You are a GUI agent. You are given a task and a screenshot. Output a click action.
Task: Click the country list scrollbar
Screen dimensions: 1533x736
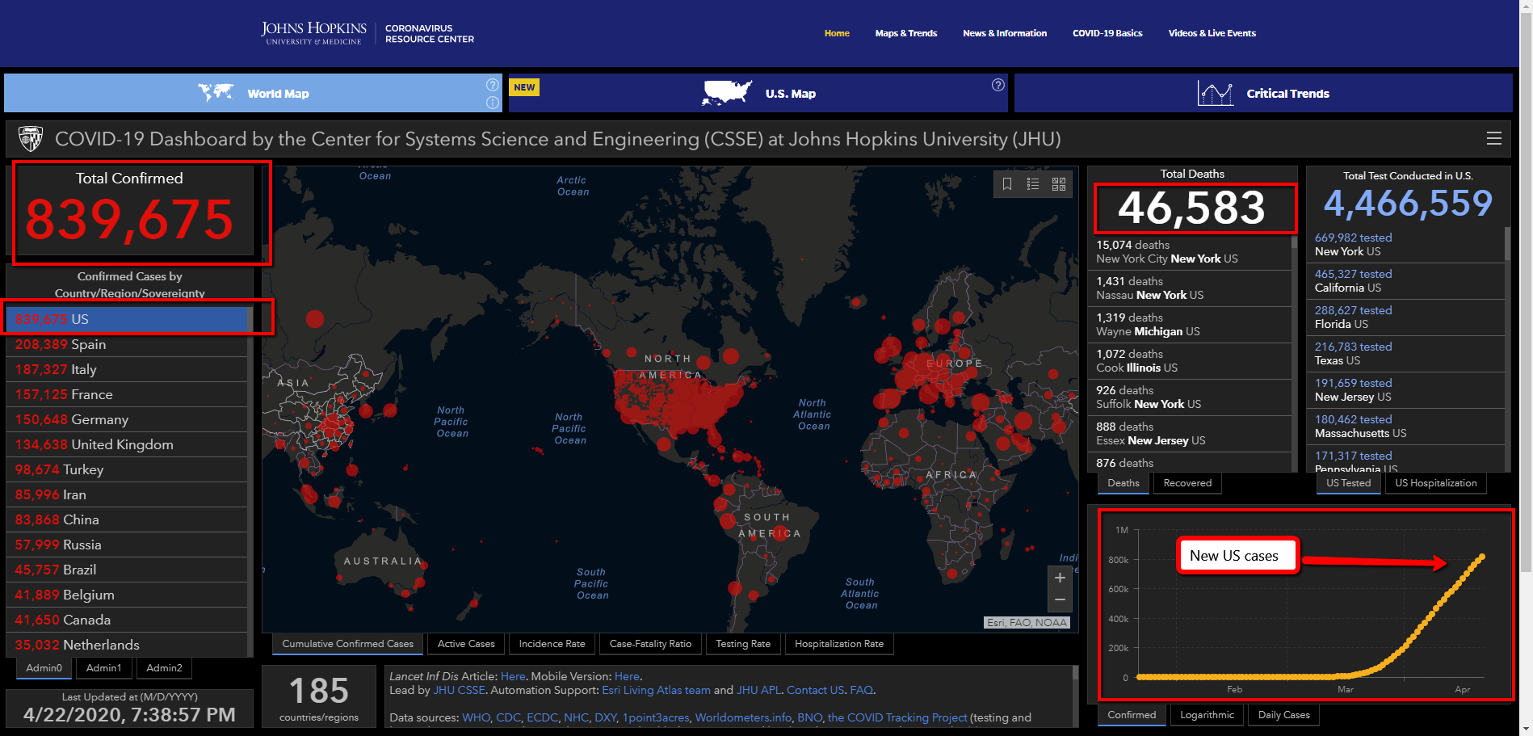click(x=250, y=482)
